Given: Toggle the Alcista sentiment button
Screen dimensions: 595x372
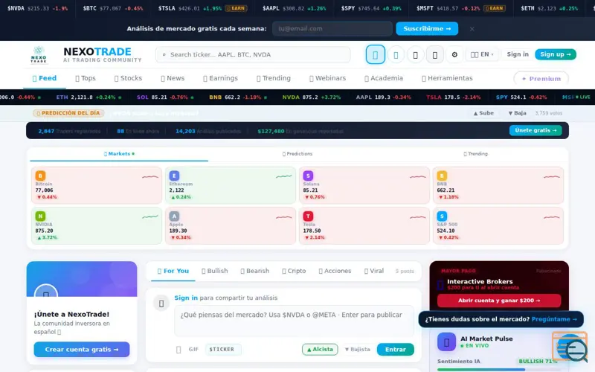Looking at the screenshot, I should [x=320, y=349].
